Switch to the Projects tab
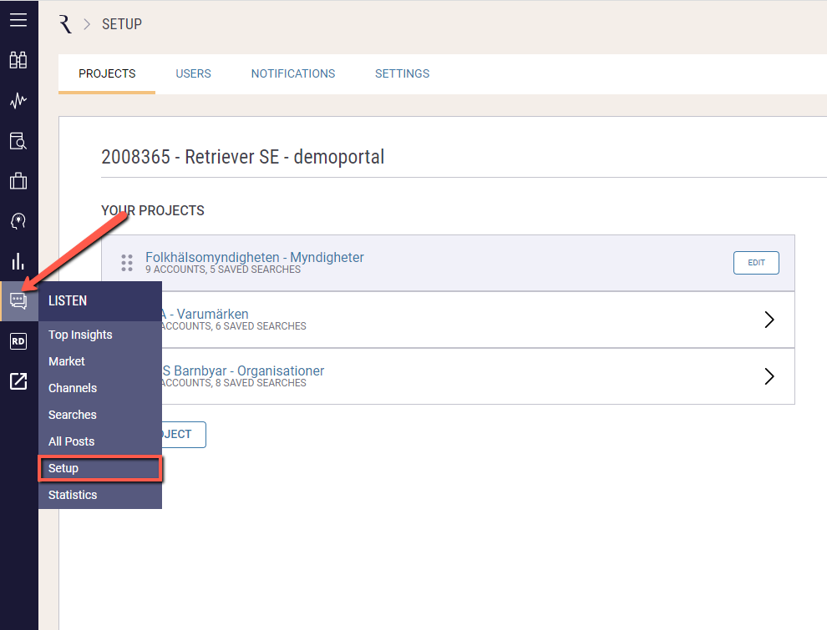This screenshot has width=827, height=630. (107, 73)
